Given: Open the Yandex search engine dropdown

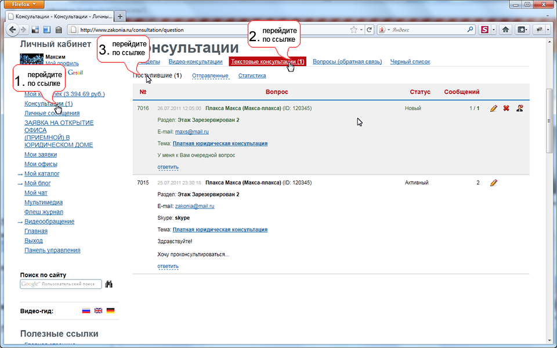Looking at the screenshot, I should 385,30.
